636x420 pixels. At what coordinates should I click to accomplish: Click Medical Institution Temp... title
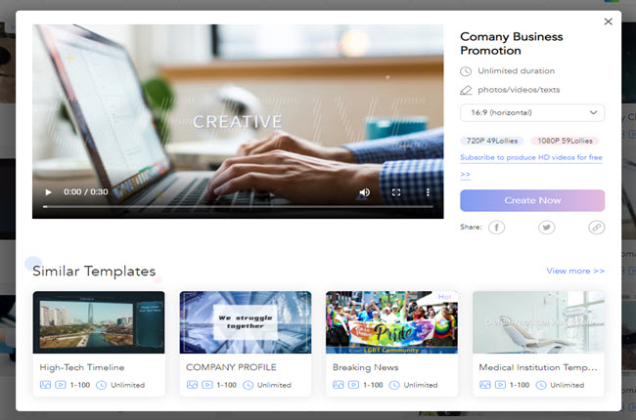(x=538, y=367)
